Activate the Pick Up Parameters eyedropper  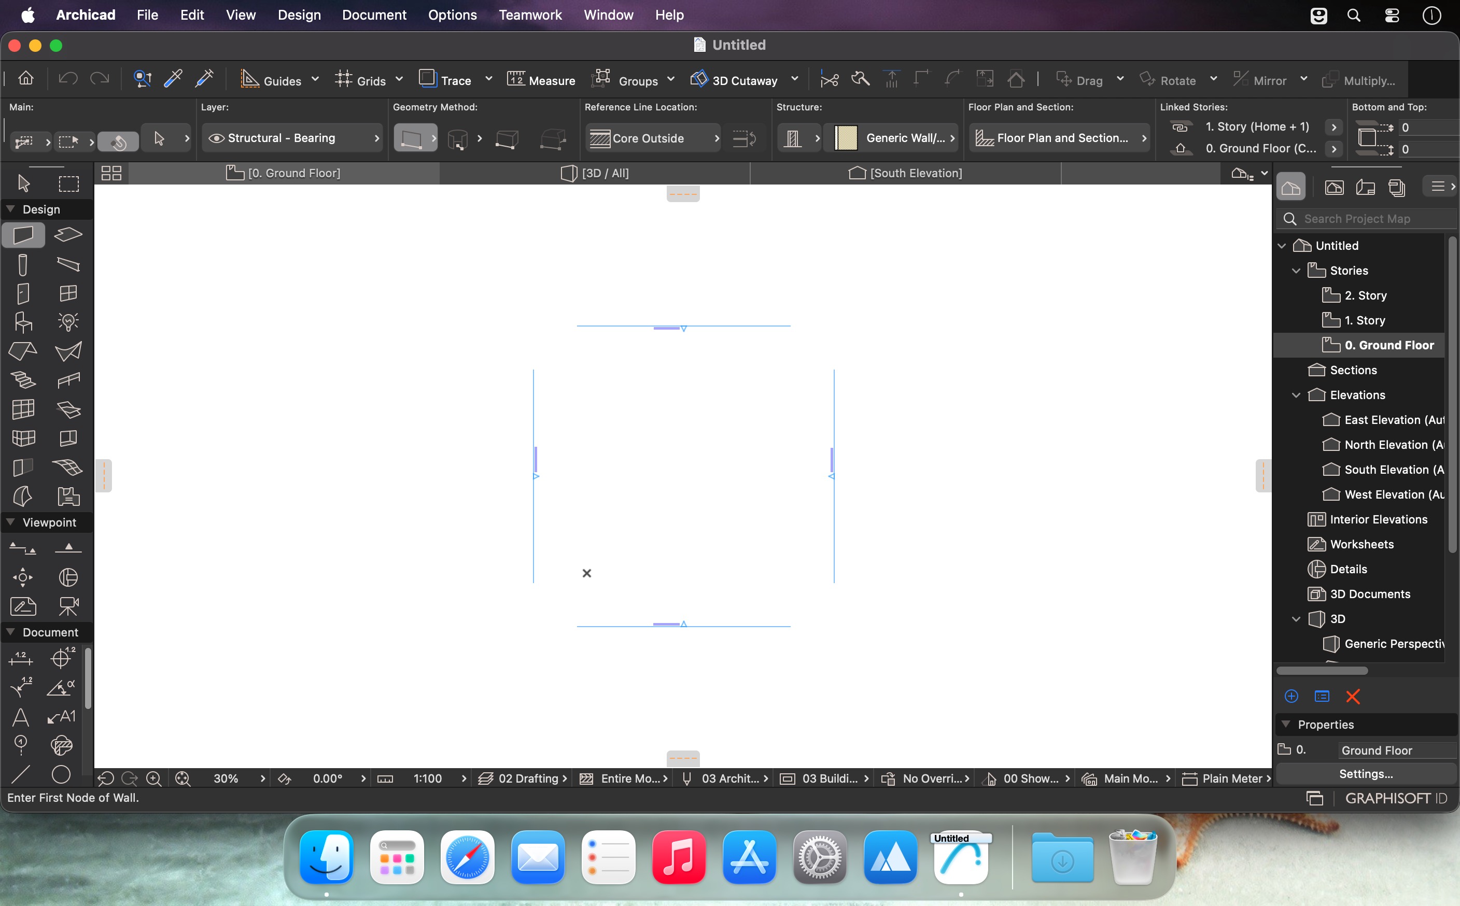click(x=173, y=78)
